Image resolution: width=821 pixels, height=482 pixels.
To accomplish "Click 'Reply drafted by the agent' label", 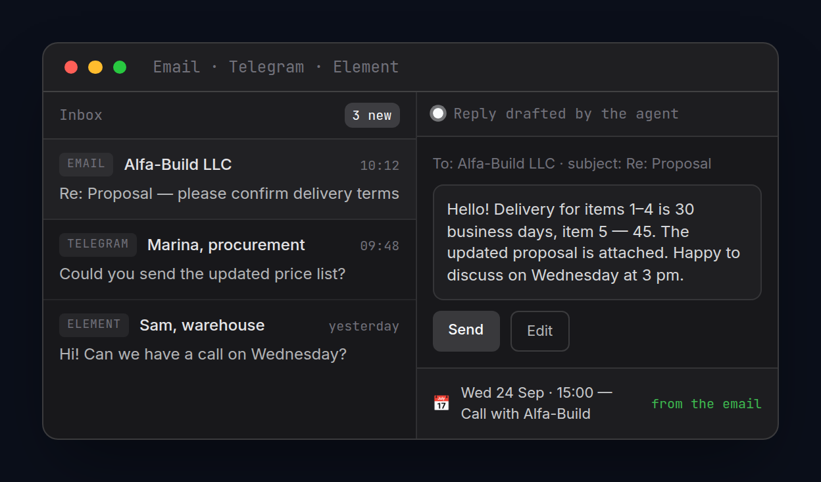I will click(566, 114).
